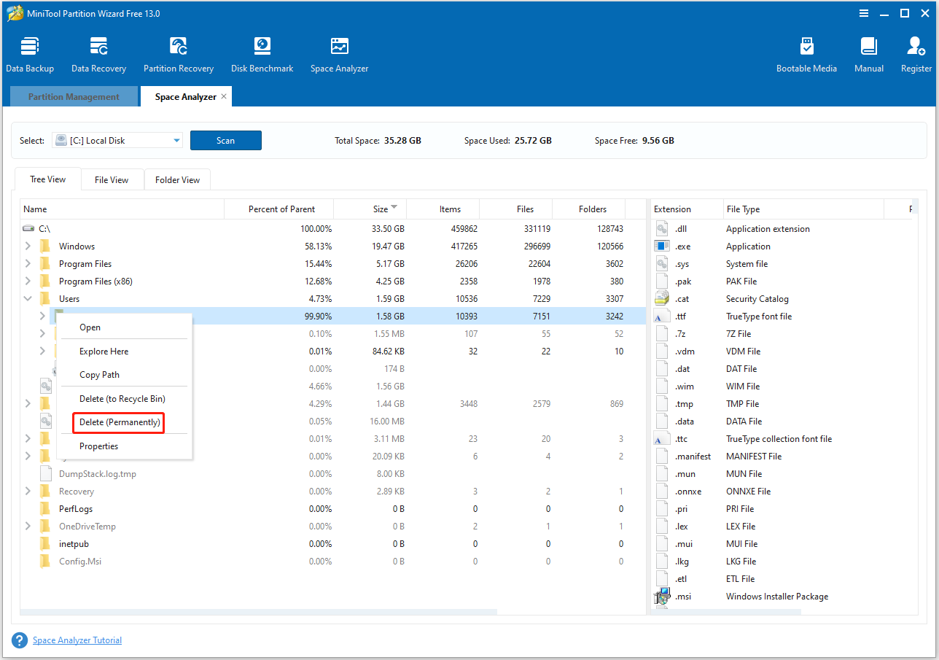Click the help question mark icon
This screenshot has width=939, height=660.
pos(19,640)
